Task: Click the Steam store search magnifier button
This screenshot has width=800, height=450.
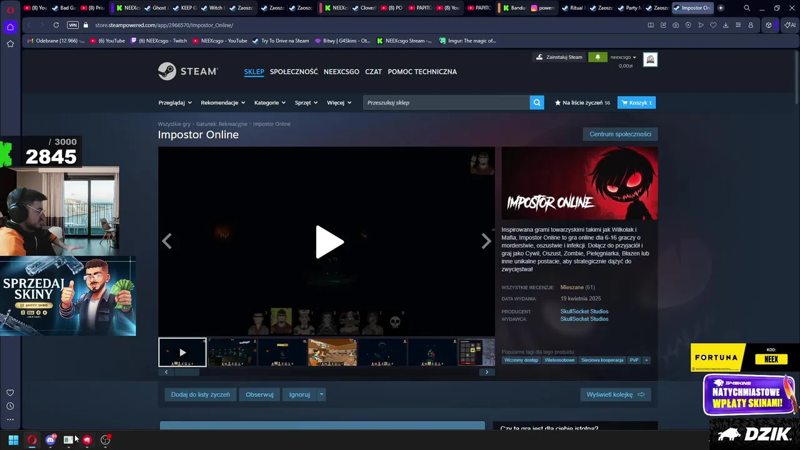Action: [537, 102]
